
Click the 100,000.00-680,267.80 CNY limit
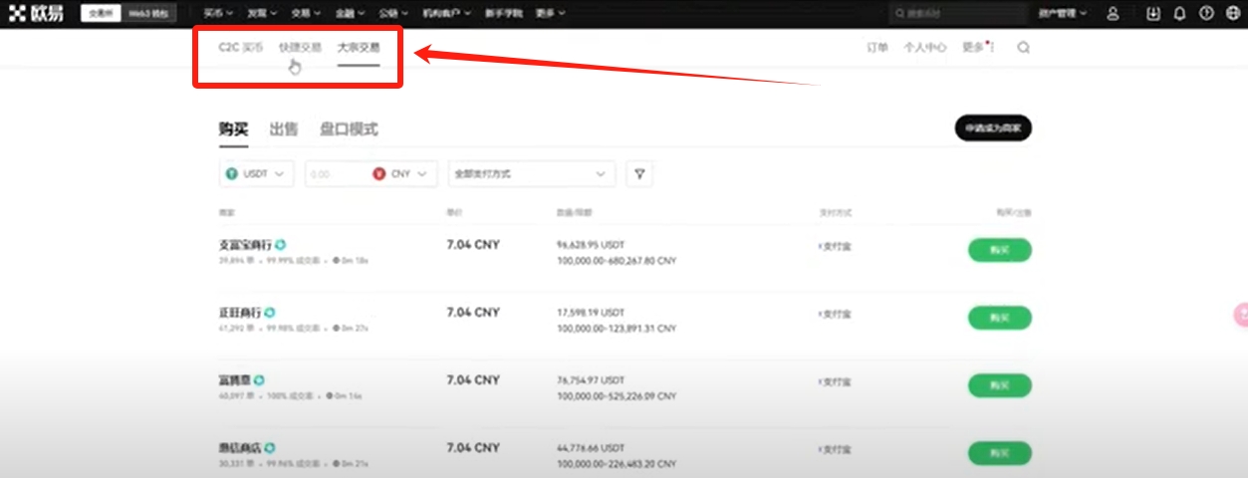coord(617,260)
